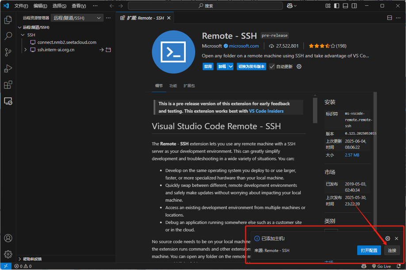This screenshot has width=406, height=270.
Task: Collapse the SSH tree node
Action: [23, 35]
